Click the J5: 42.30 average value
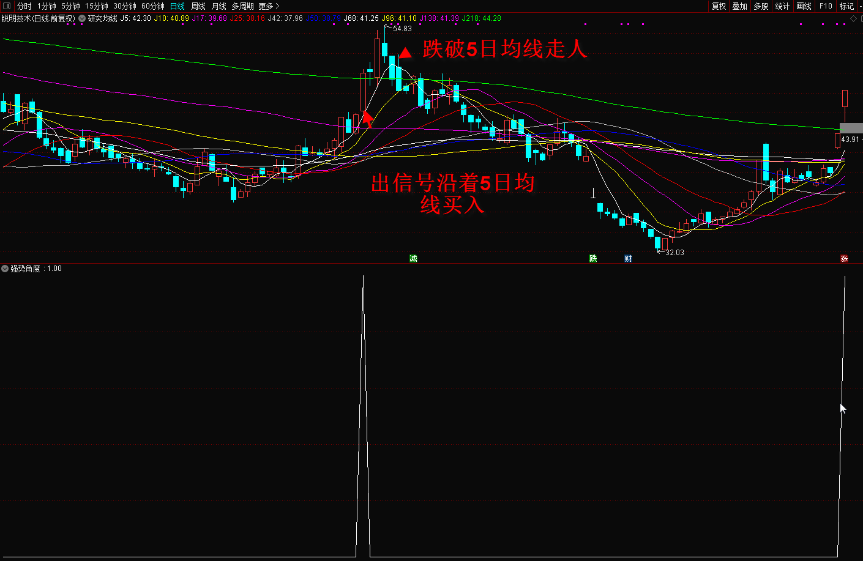863x561 pixels. [x=135, y=18]
